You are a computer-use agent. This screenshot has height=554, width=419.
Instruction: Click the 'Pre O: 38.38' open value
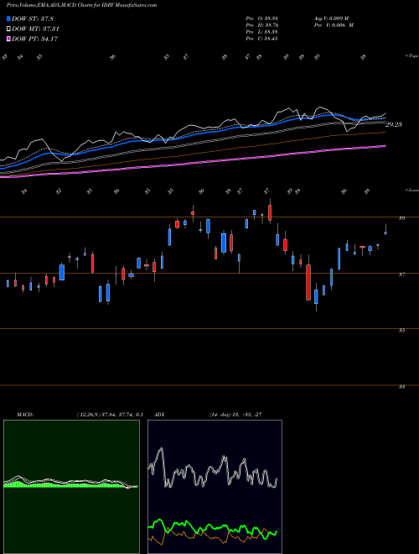tap(261, 18)
